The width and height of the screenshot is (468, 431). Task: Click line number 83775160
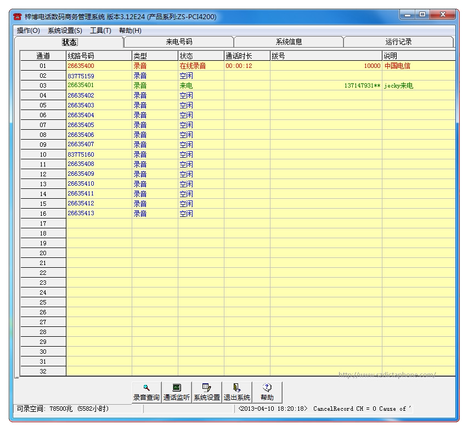[81, 154]
